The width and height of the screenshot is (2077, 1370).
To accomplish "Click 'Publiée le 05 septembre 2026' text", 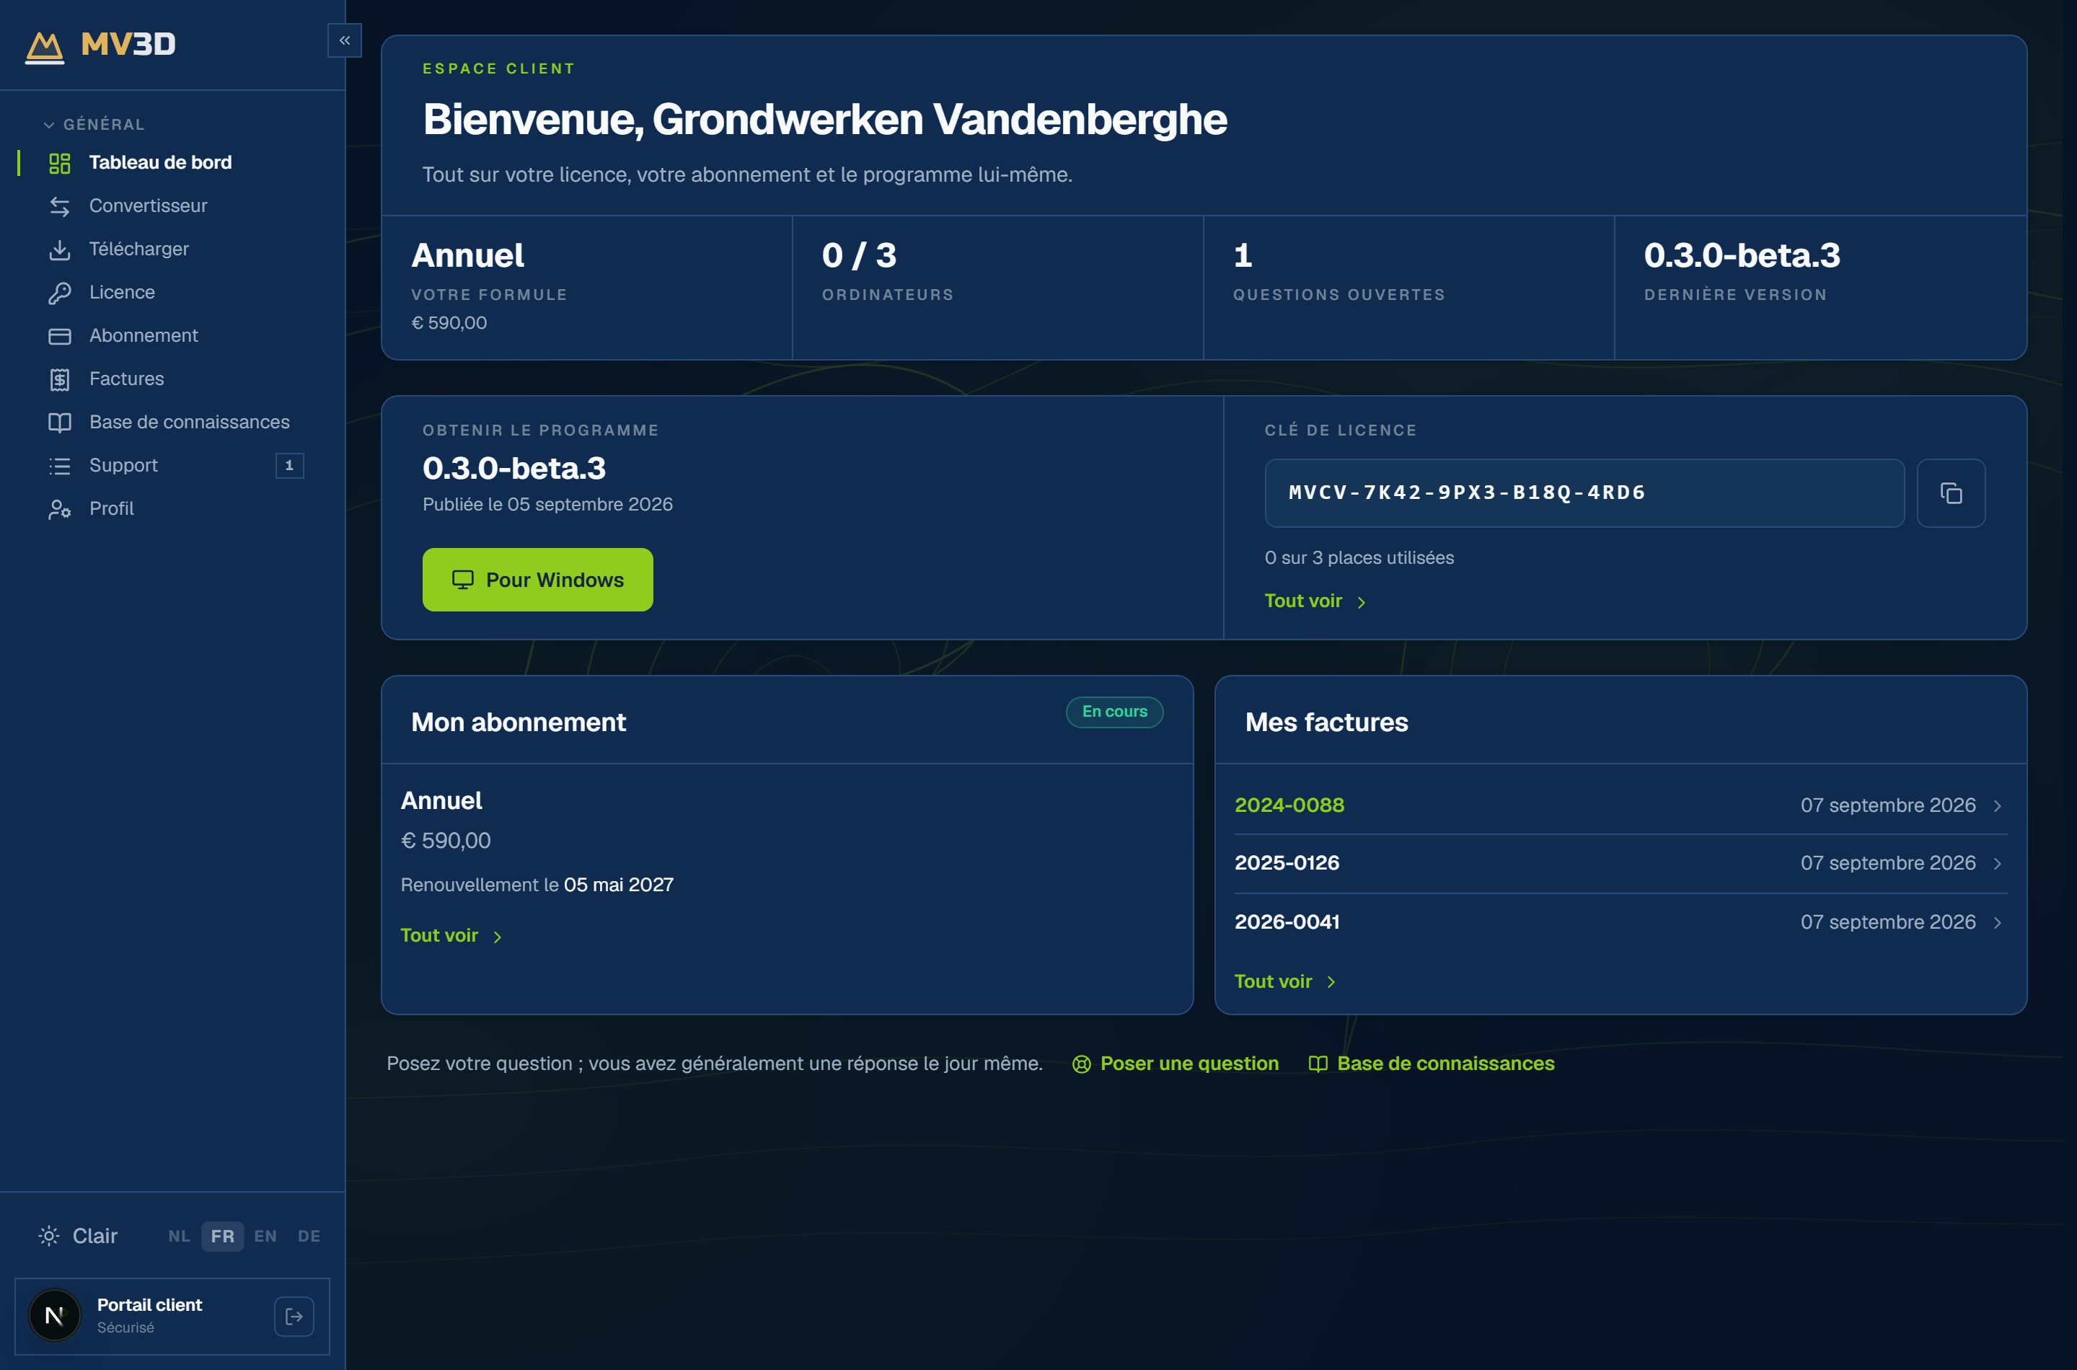I will point(548,505).
